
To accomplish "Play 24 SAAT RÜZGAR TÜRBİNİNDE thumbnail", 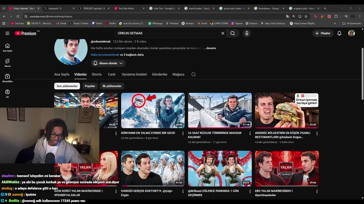I will click(220, 110).
